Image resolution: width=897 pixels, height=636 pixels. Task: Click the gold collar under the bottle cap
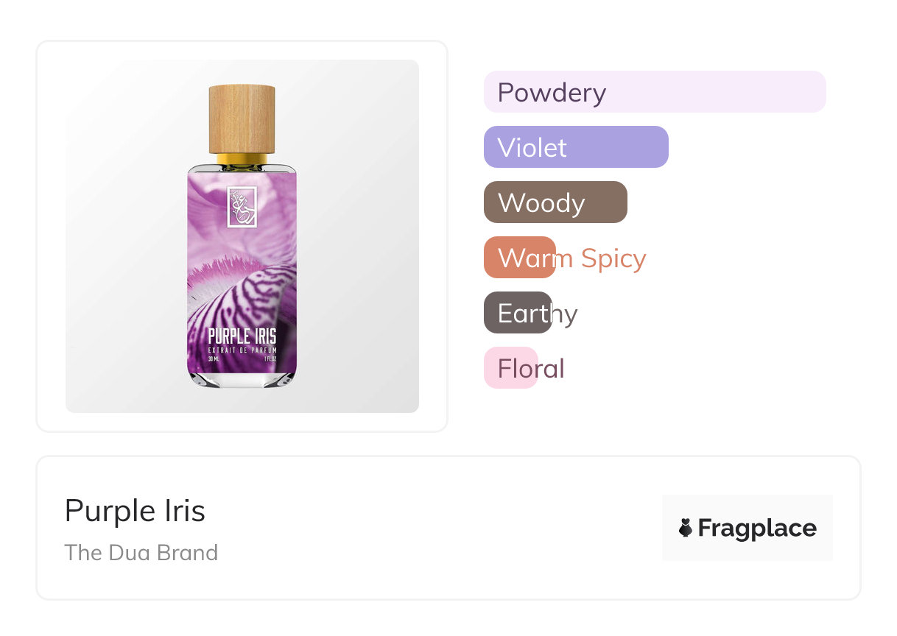coord(242,159)
